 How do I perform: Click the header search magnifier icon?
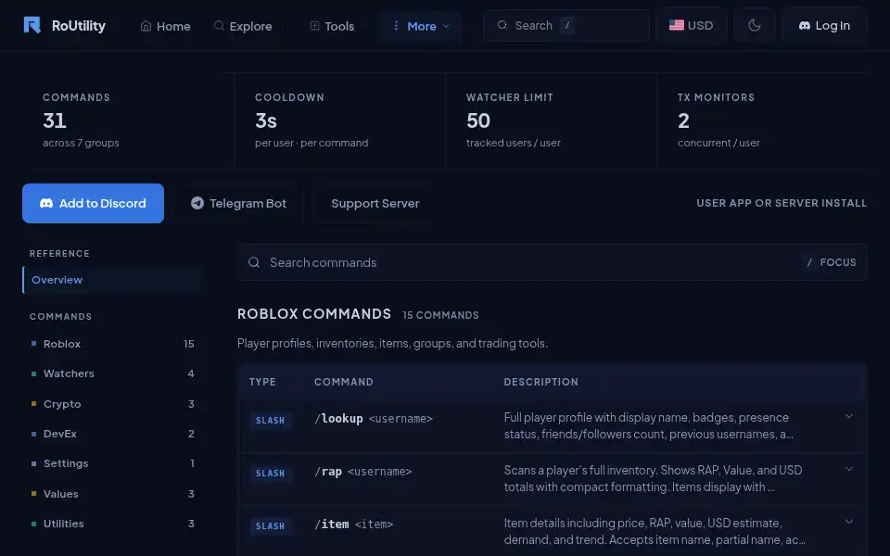pos(502,25)
